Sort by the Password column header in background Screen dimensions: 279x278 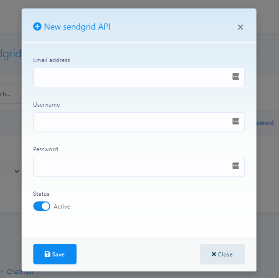265,123
